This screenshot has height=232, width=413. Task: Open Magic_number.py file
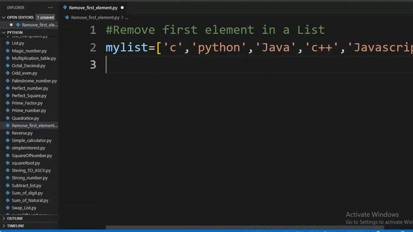[29, 51]
